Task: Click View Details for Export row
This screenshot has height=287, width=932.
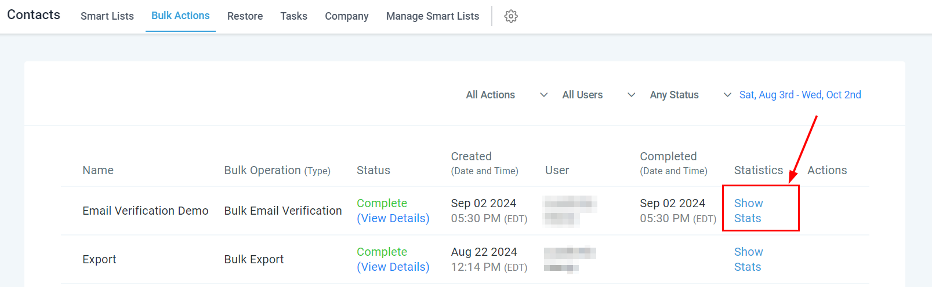Action: point(393,267)
